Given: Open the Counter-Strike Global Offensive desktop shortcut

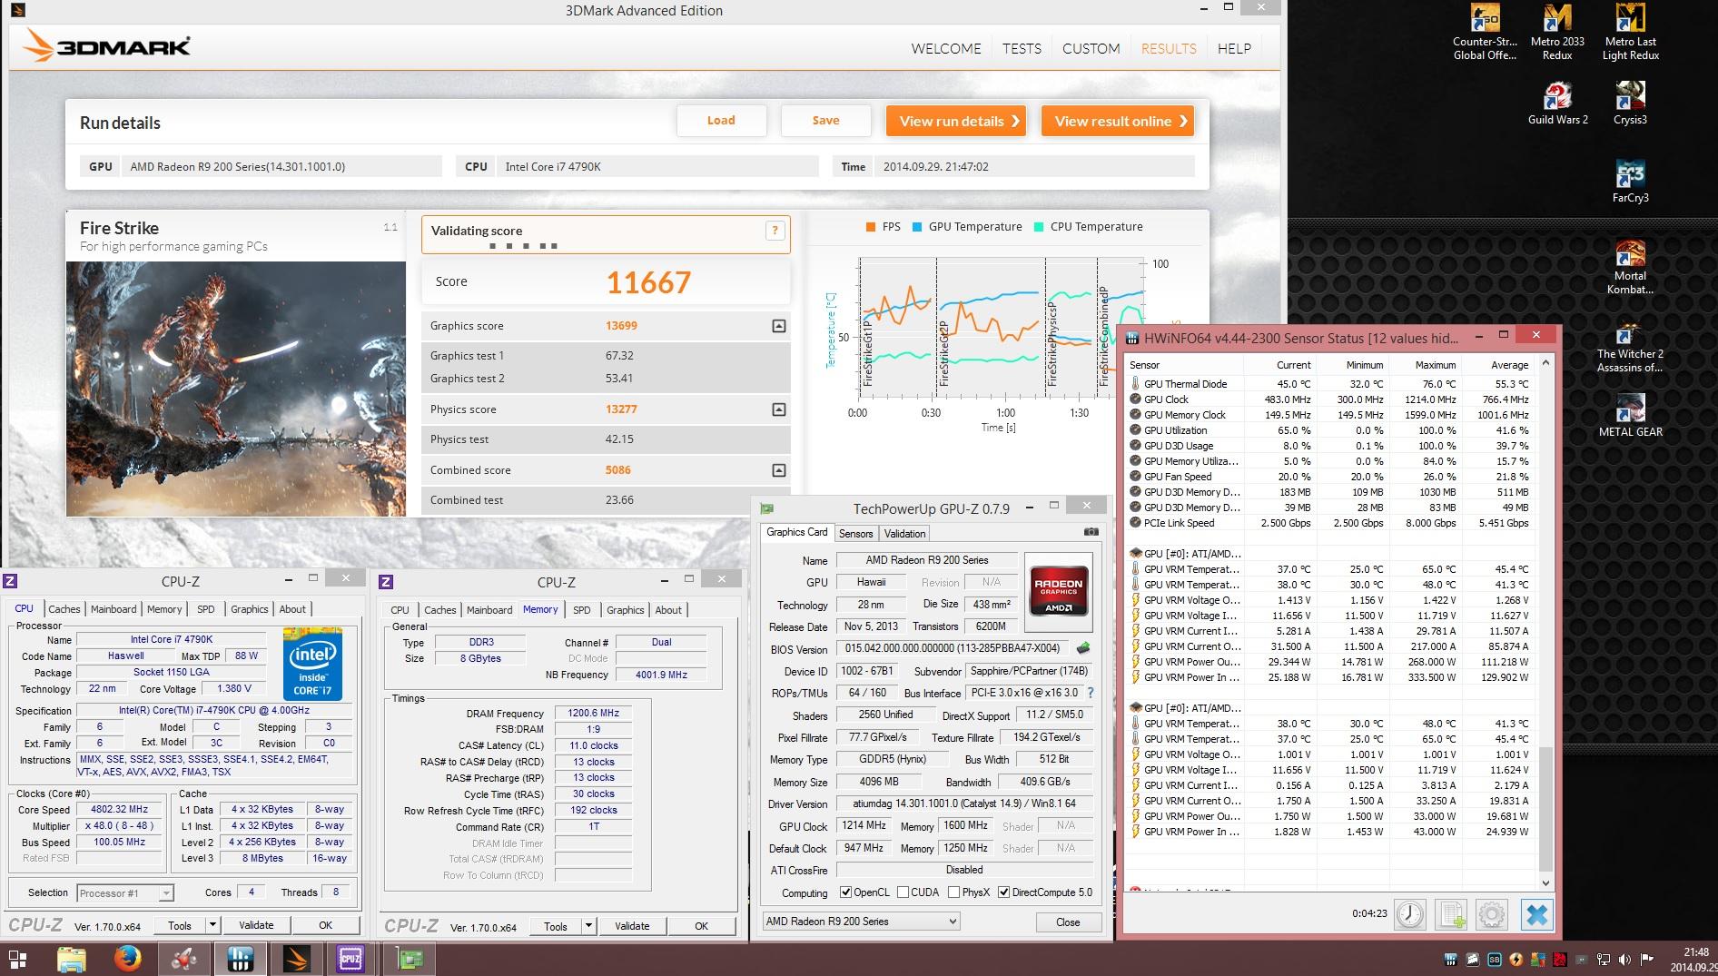Looking at the screenshot, I should click(1485, 33).
